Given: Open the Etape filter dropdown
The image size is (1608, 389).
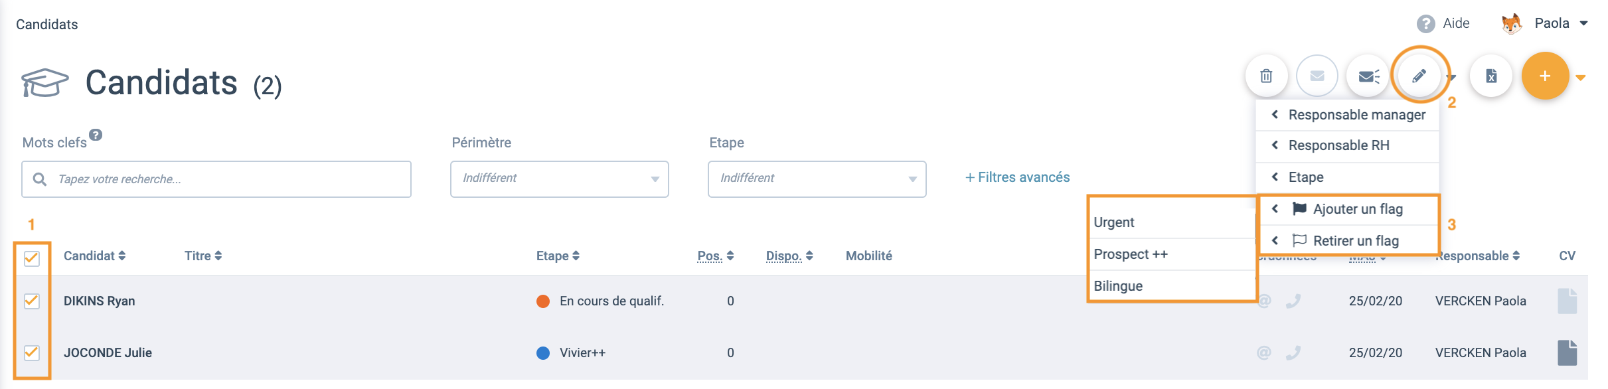Looking at the screenshot, I should [x=817, y=179].
